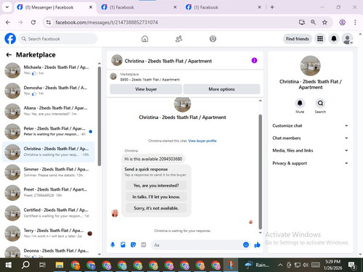
Task: Open browser zoom magnifier icon
Action: pos(313,22)
